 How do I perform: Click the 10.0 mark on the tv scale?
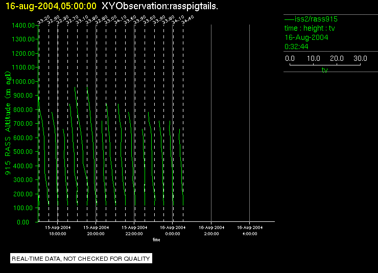pyautogui.click(x=314, y=58)
